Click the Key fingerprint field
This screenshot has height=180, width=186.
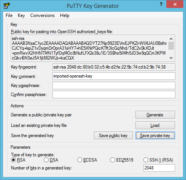tap(114, 67)
